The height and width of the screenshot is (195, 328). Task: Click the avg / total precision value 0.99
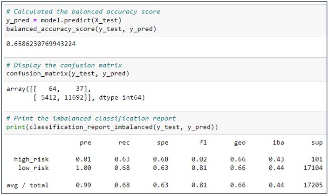click(x=83, y=185)
